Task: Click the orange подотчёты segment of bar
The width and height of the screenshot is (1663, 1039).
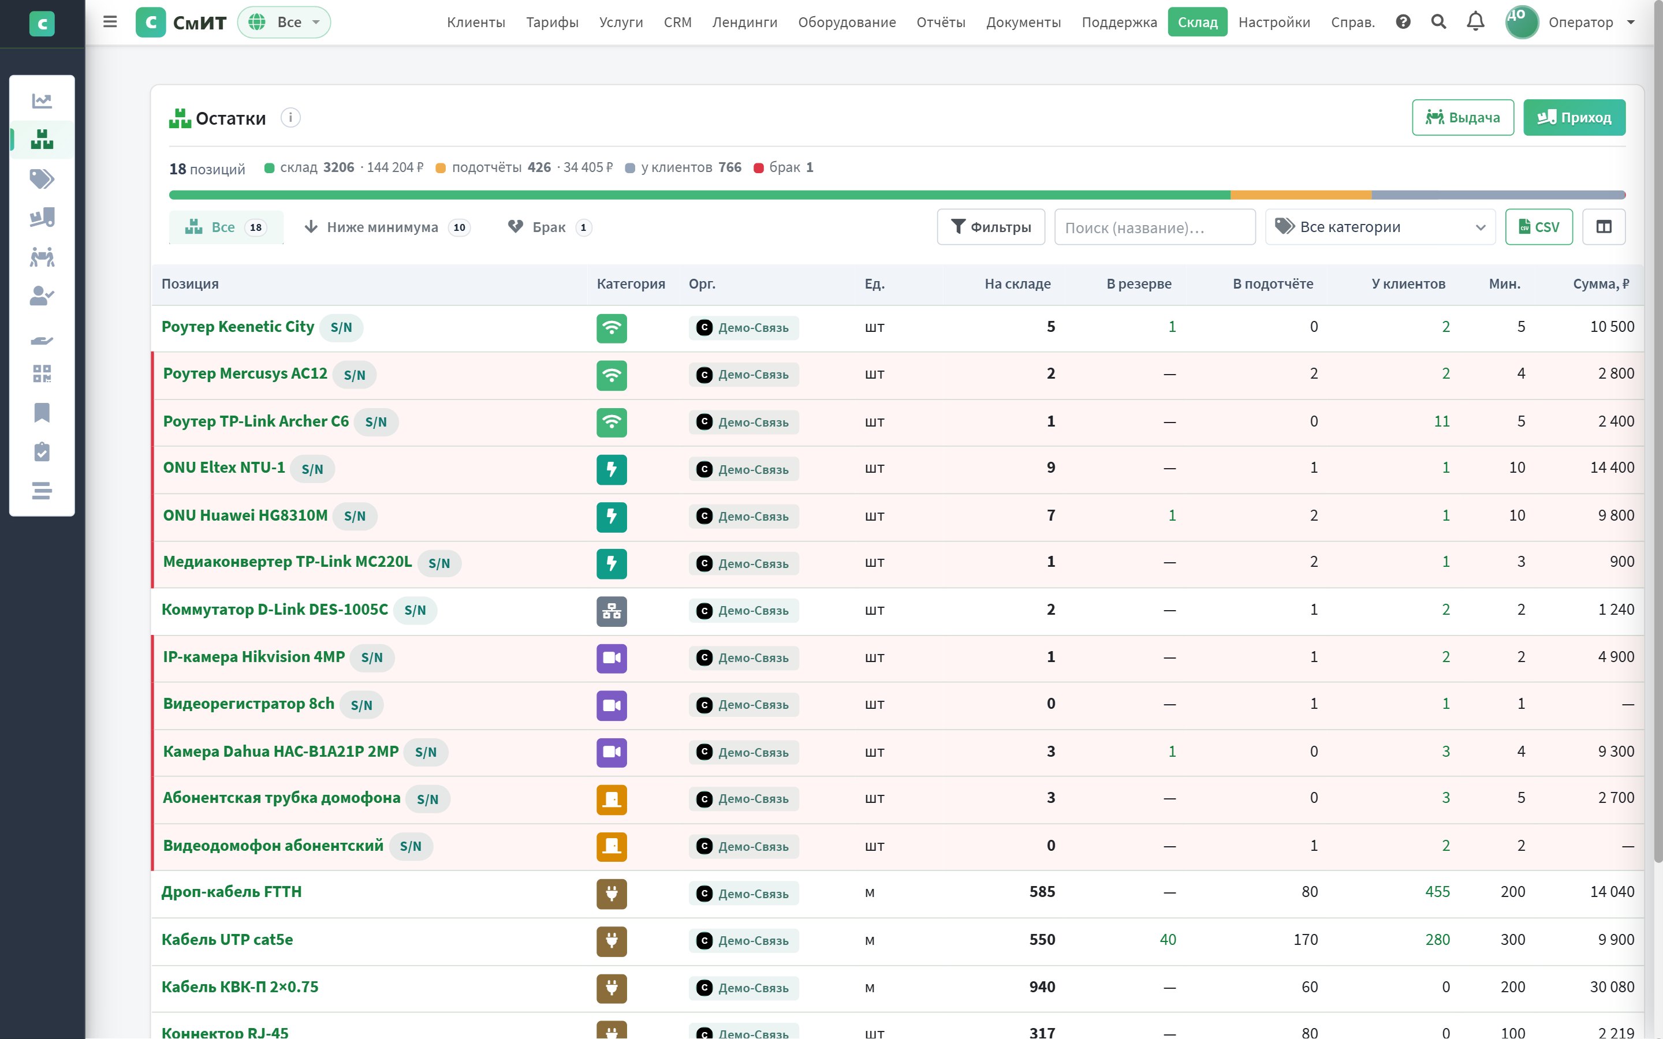Action: 1301,195
